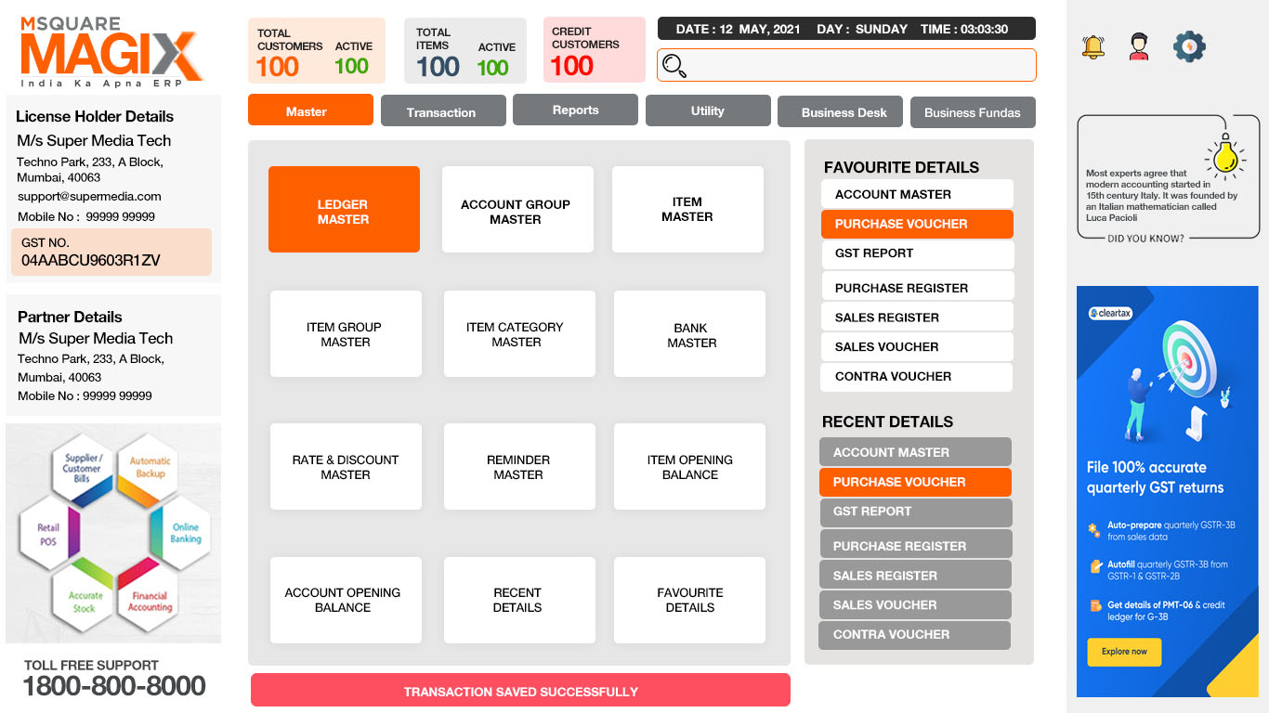This screenshot has height=713, width=1269.
Task: Click the Total Customers stats card
Action: point(317,50)
